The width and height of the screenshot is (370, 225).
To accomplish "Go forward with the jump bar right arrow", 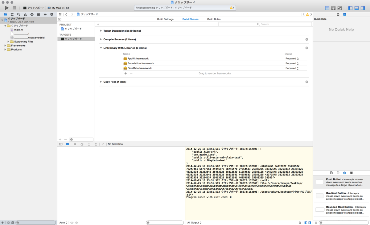I will click(72, 14).
